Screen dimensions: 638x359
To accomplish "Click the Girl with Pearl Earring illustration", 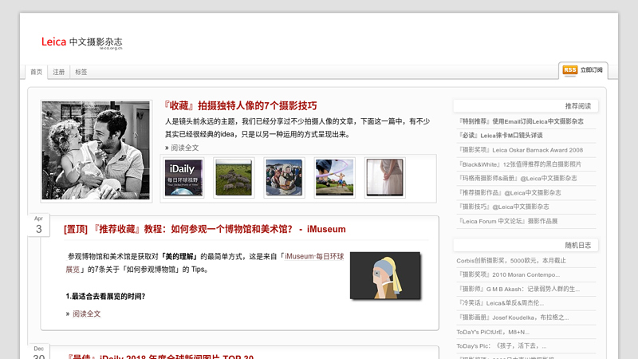I will 385,275.
